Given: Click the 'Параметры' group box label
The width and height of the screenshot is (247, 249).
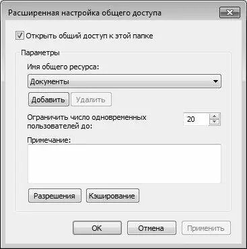Looking at the screenshot, I should click(40, 53).
